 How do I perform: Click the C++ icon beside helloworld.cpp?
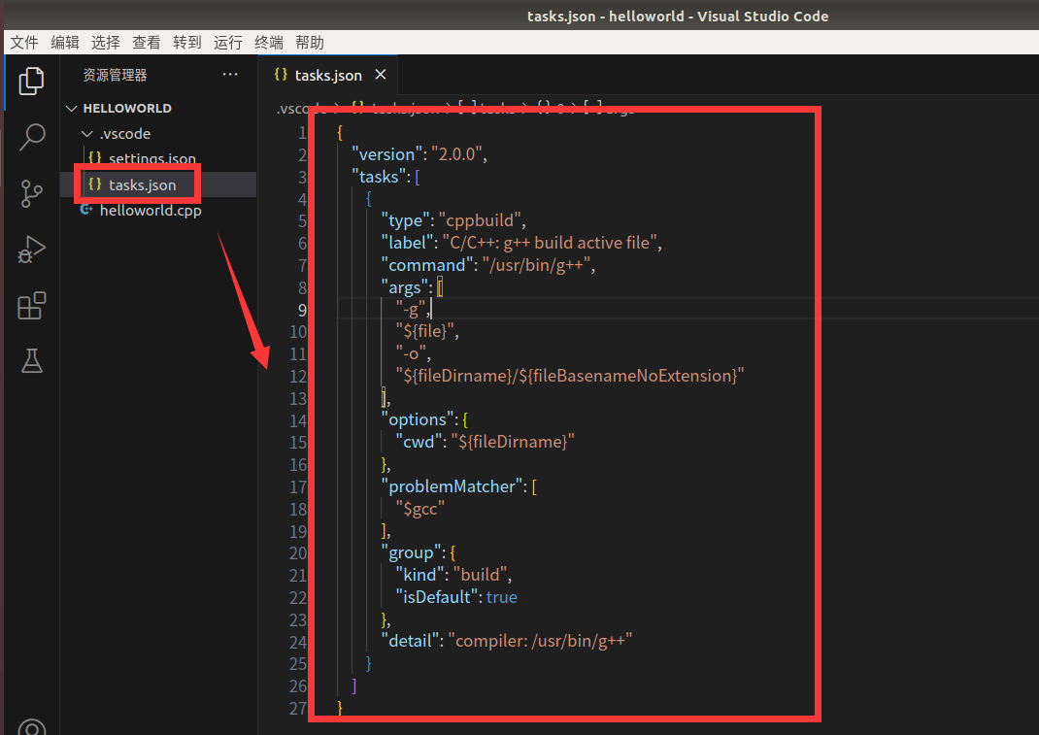86,210
